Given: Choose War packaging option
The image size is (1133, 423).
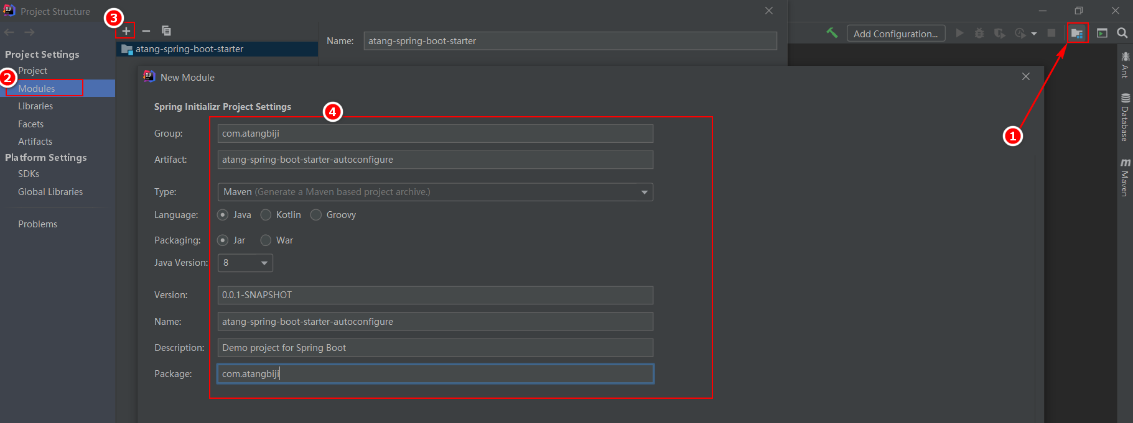Looking at the screenshot, I should (x=266, y=240).
